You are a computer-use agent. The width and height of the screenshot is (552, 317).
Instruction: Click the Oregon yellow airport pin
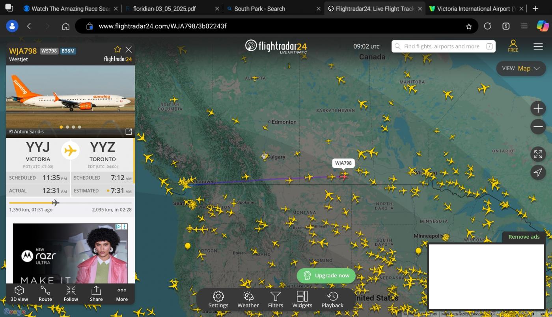[188, 247]
